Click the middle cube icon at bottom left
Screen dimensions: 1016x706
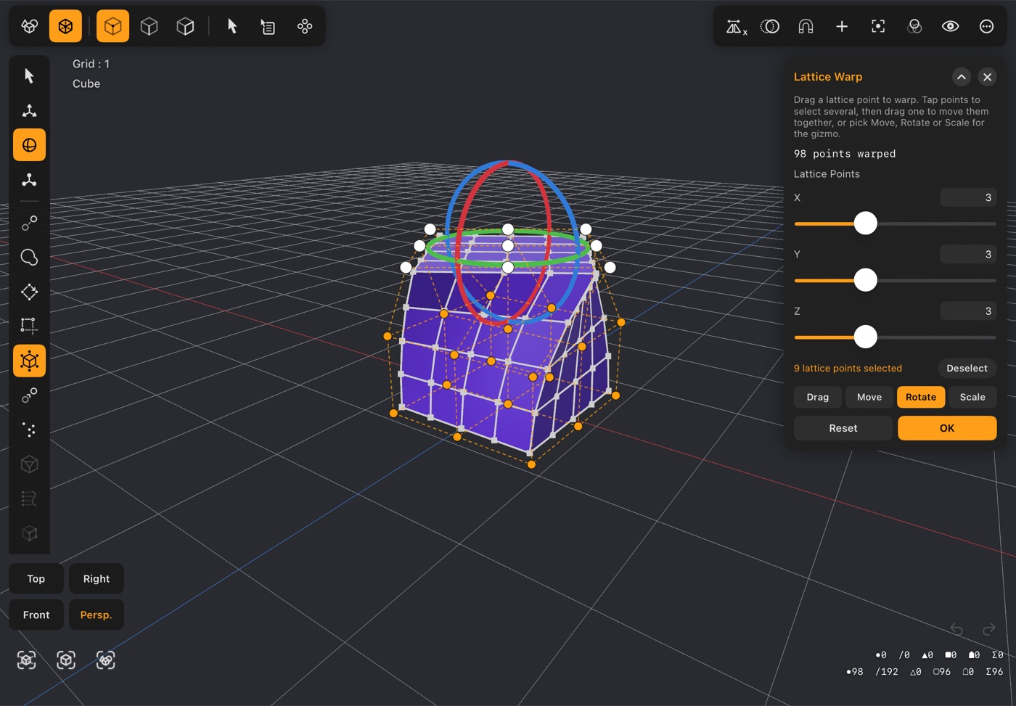coord(66,660)
